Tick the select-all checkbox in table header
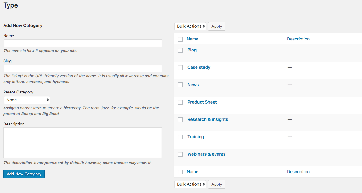This screenshot has height=193, width=362. (x=180, y=39)
